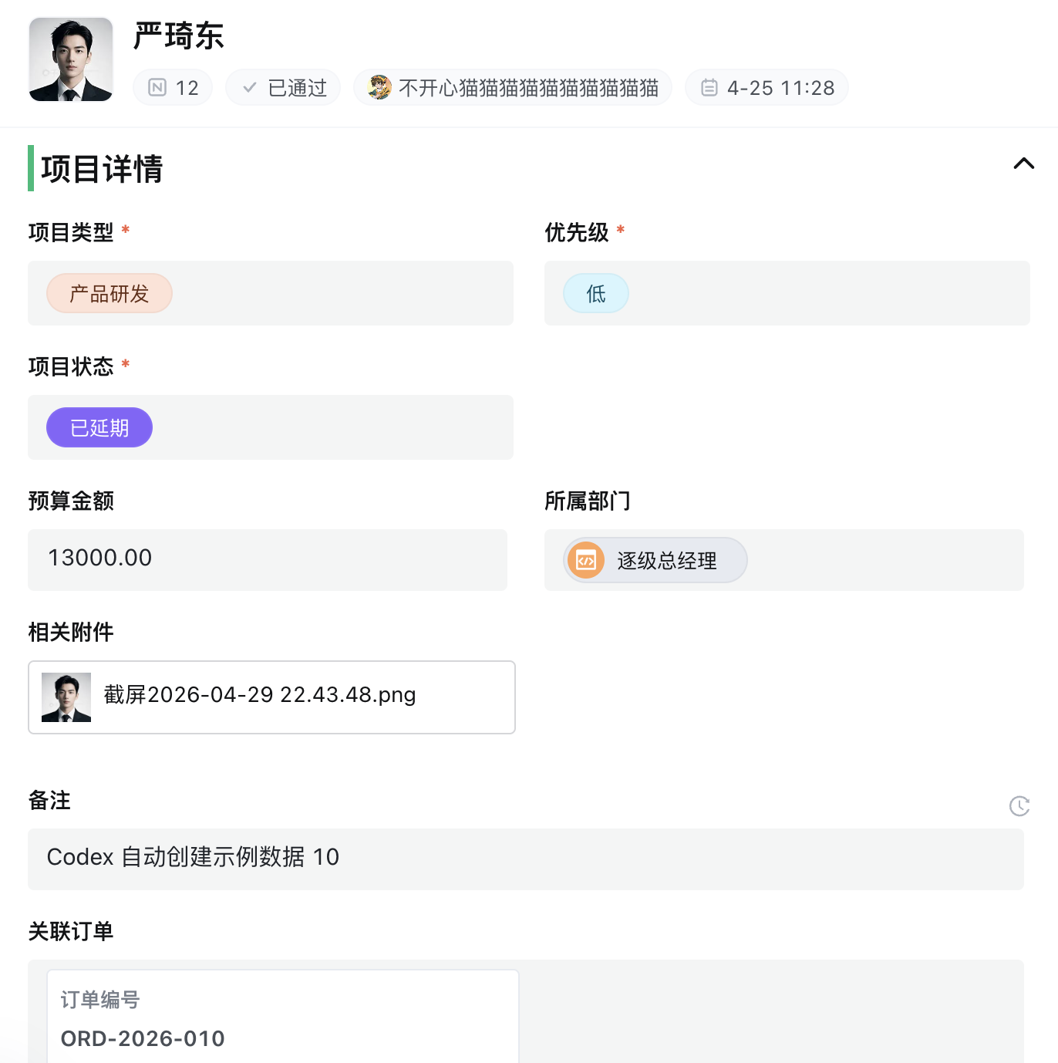Open linked order ORD-2026-010 card
Screen dimensions: 1058x1063
[283, 1017]
